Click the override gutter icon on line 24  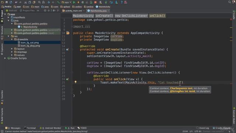67,79
